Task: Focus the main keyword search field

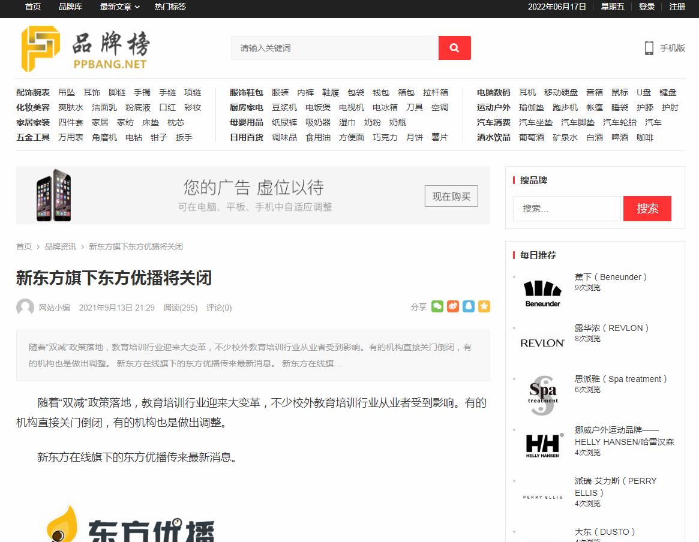Action: tap(335, 47)
